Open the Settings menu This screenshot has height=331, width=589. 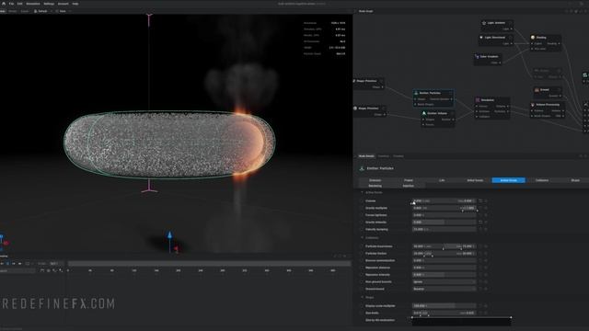[x=49, y=4]
